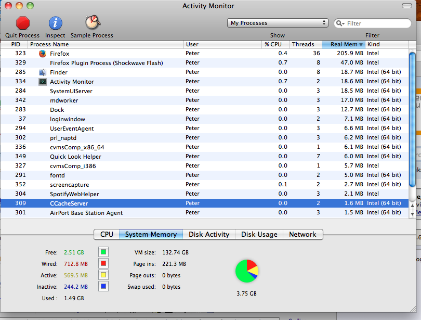This screenshot has height=320, width=421.
Task: Toggle the Real Mem sort arrow
Action: (x=361, y=45)
